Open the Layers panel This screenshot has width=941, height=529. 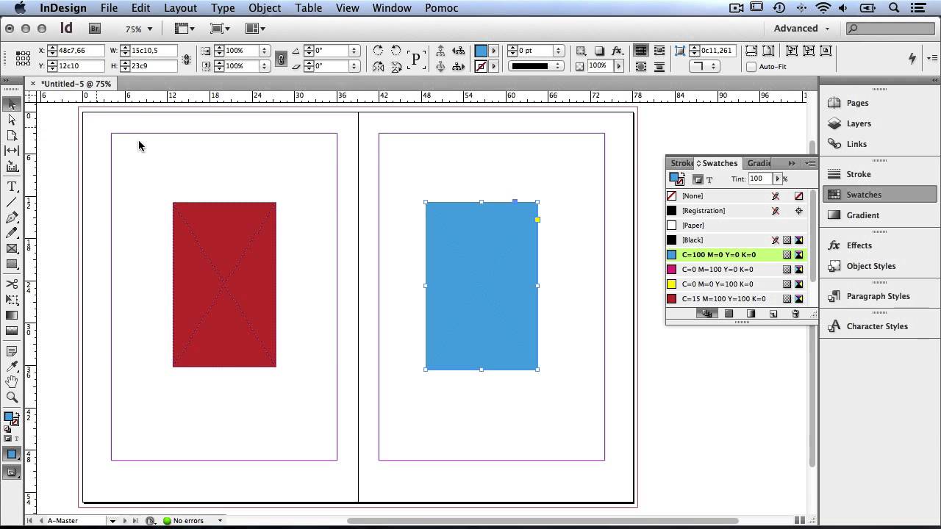(859, 123)
